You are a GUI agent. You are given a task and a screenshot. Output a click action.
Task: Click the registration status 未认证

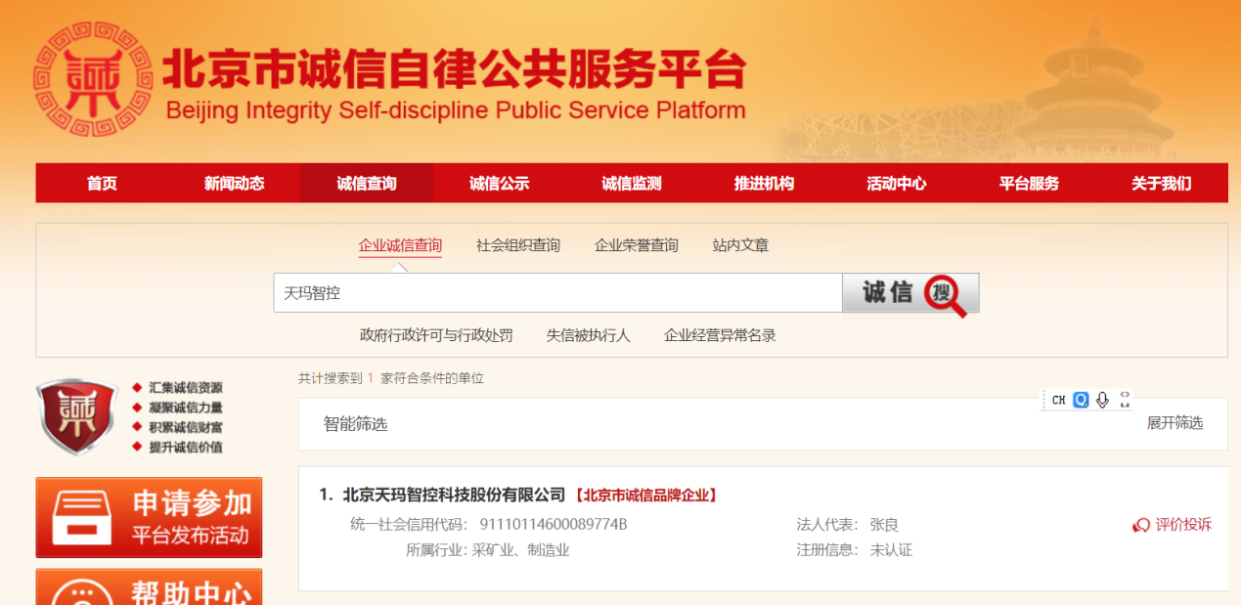click(x=891, y=550)
